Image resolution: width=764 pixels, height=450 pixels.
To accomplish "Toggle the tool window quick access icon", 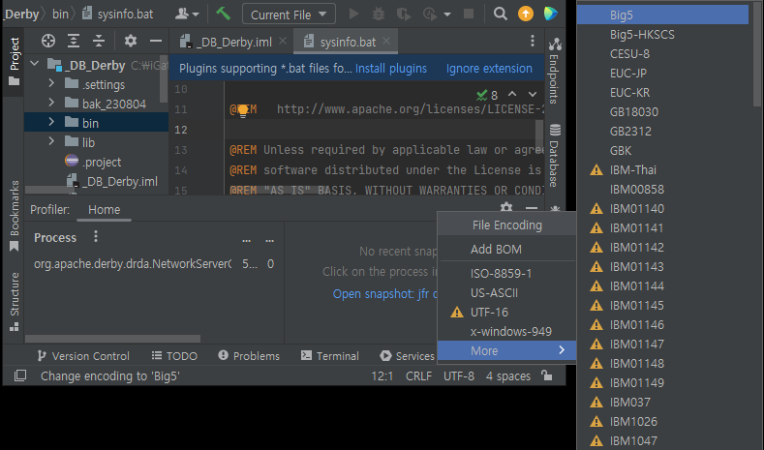I will pos(20,375).
